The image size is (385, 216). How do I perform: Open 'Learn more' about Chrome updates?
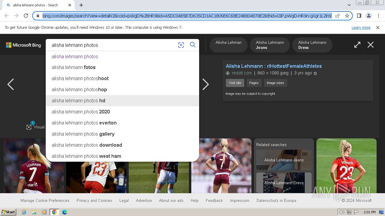[x=361, y=28]
